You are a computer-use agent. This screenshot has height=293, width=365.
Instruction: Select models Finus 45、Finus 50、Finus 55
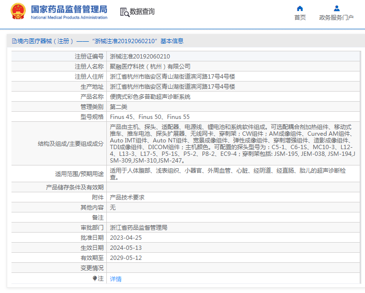(x=149, y=117)
